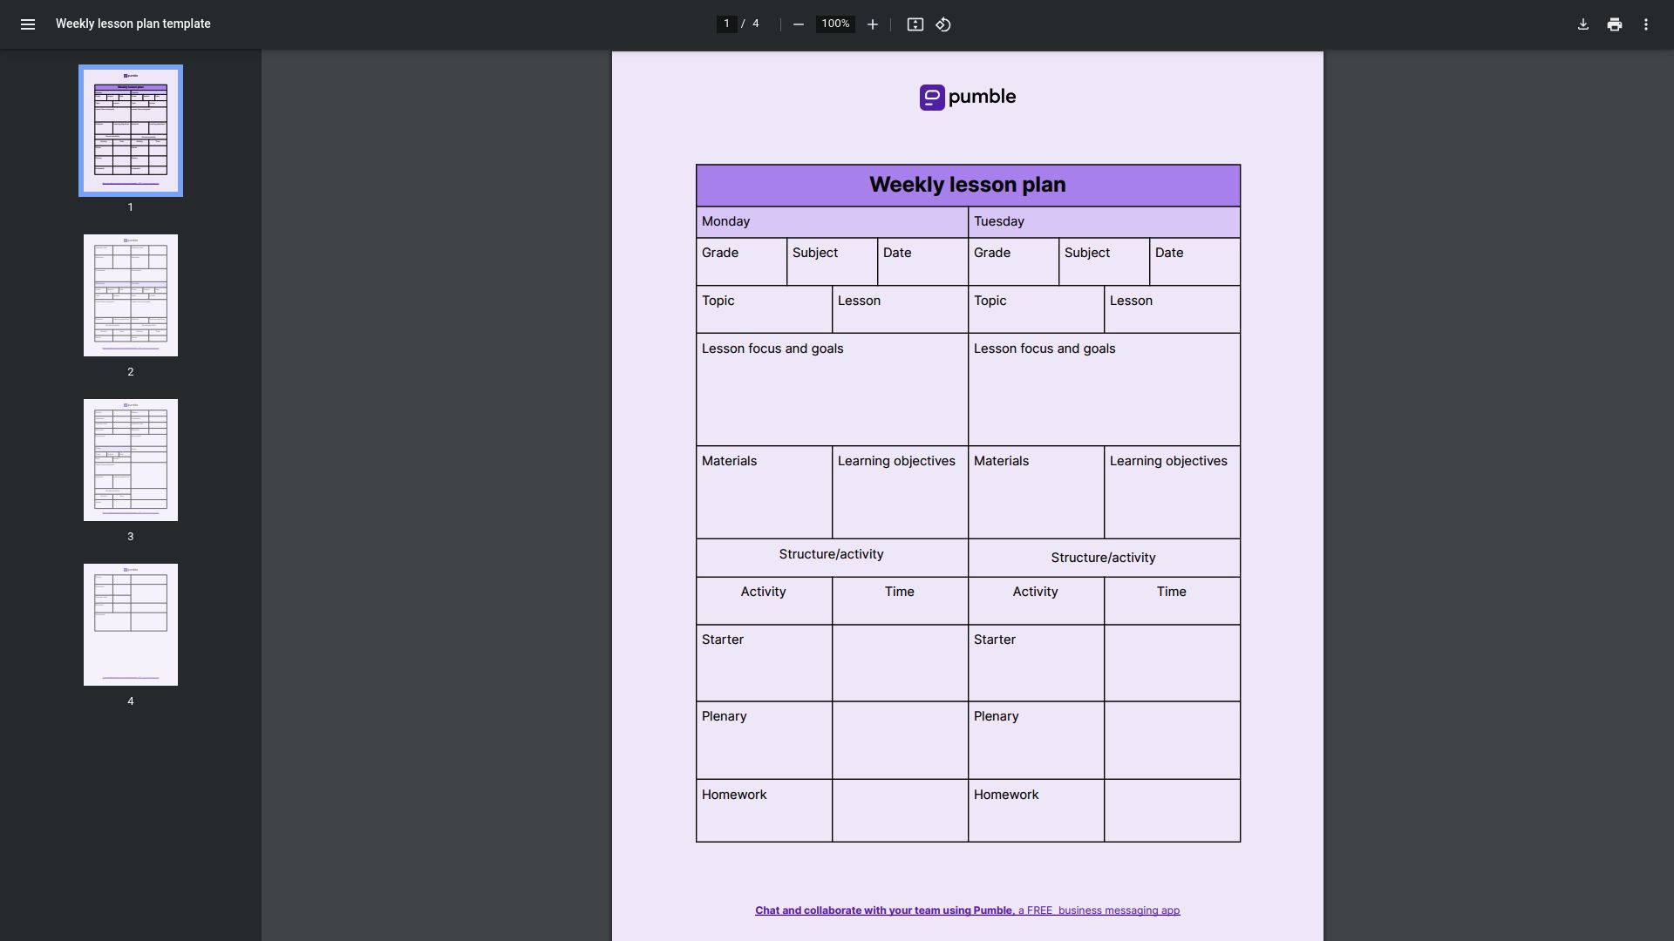Select Tuesday's Grade cell
Viewport: 1674px width, 941px height.
pos(1013,261)
